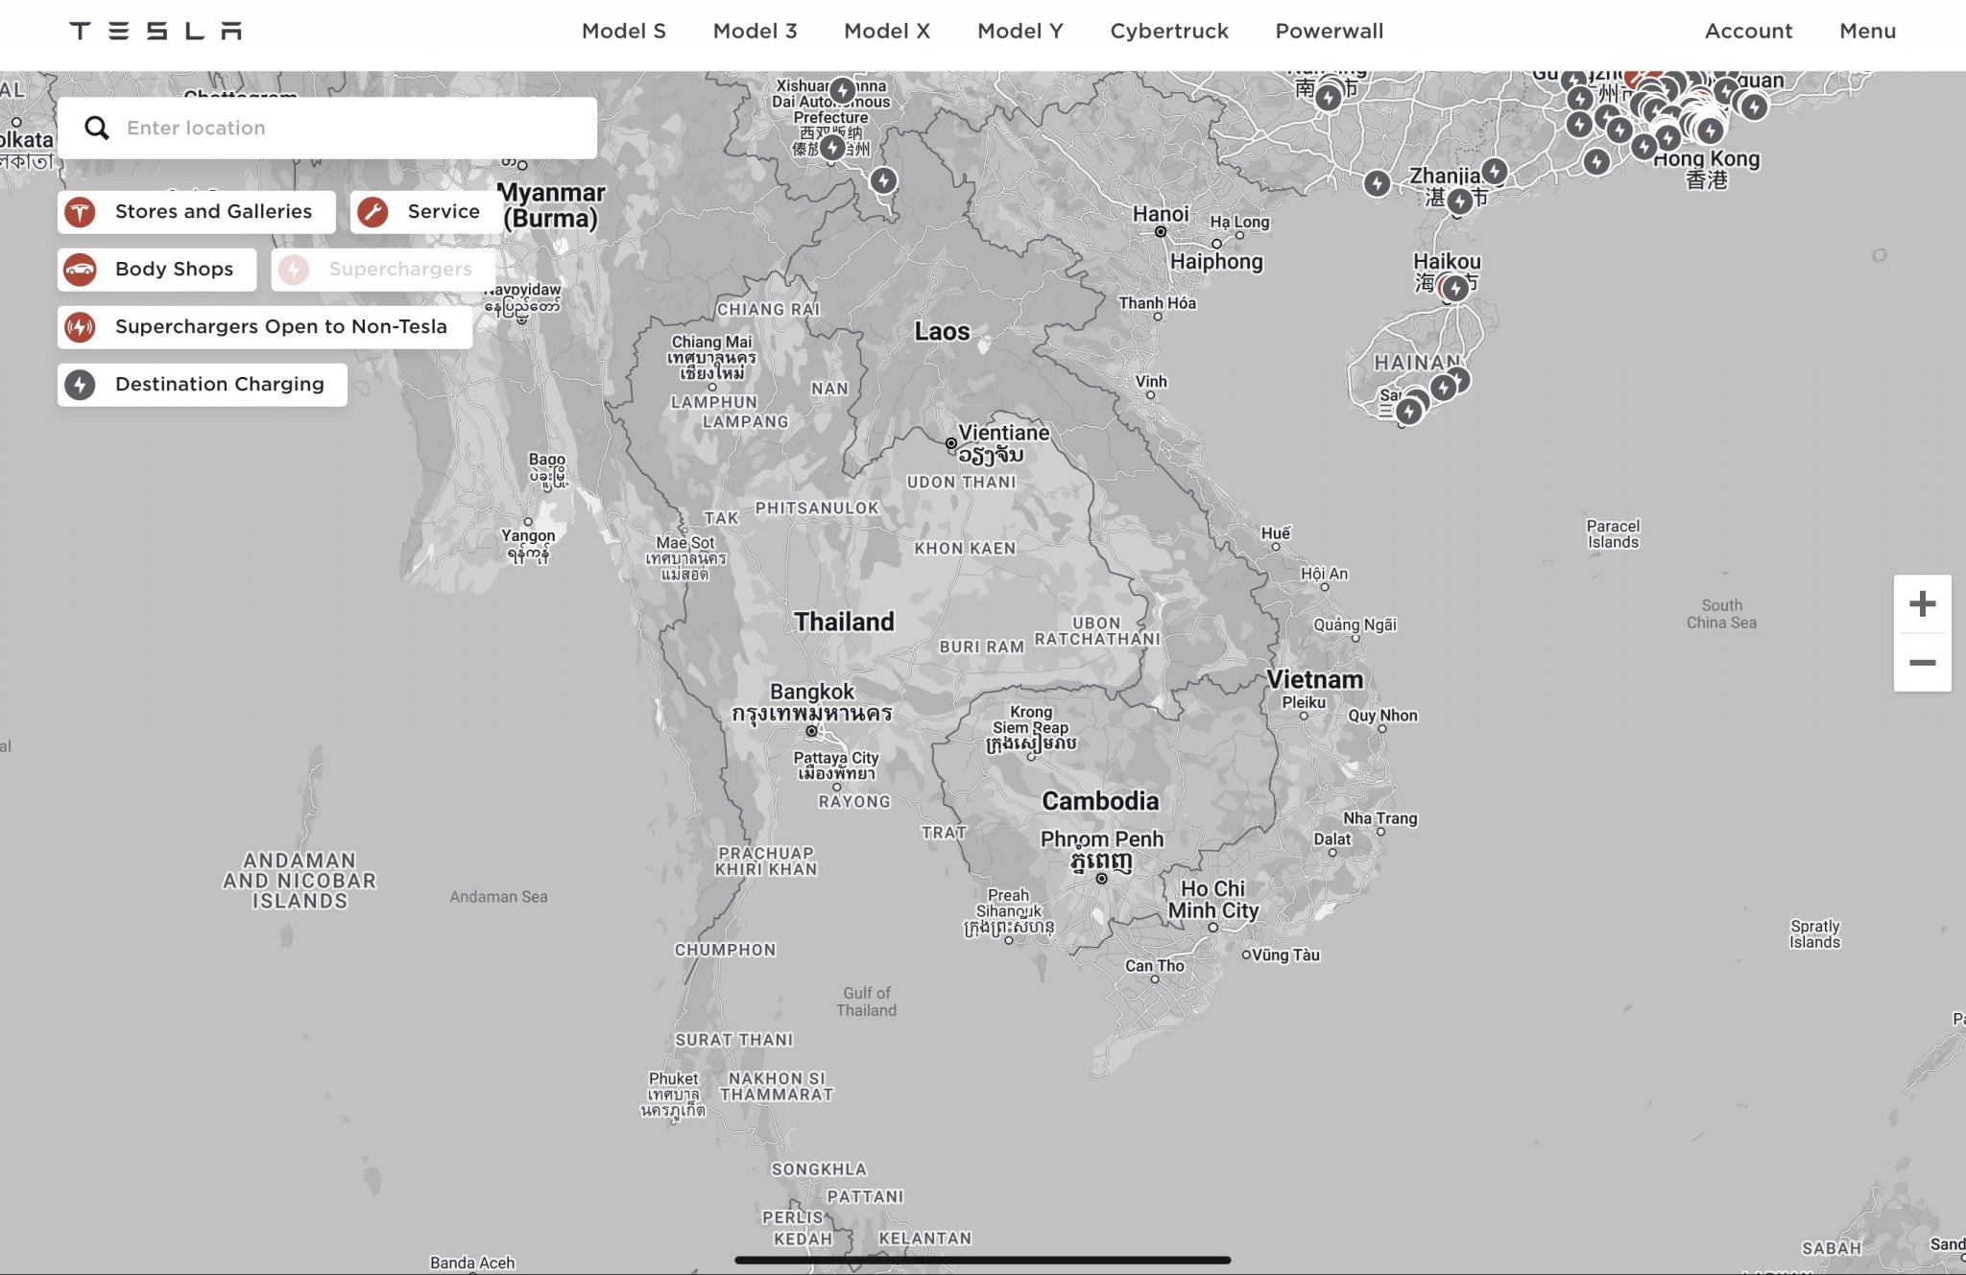Click the charger pin near Sanya, Hainan
This screenshot has height=1275, width=1966.
pyautogui.click(x=1408, y=411)
